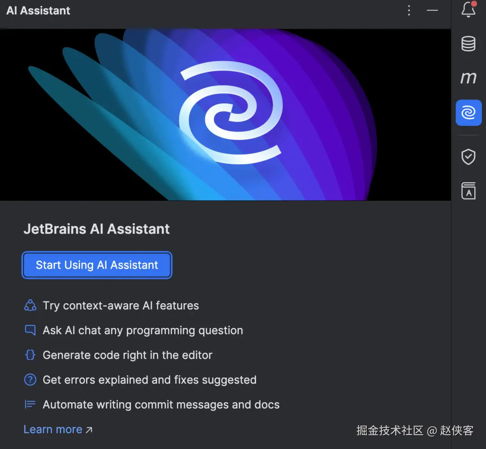
Task: Click the AI Assistant spiral banner image
Action: (x=225, y=115)
